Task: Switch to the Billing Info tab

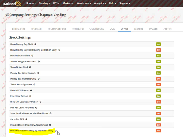Action: coord(18,29)
